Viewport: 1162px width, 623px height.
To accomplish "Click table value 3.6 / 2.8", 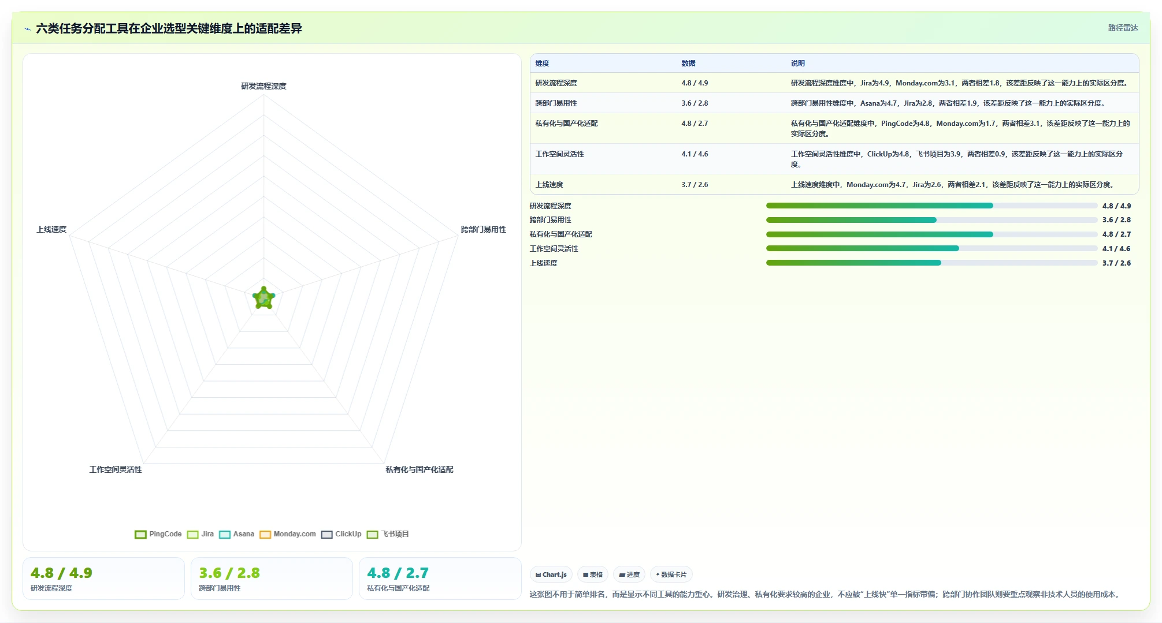I will [x=695, y=103].
